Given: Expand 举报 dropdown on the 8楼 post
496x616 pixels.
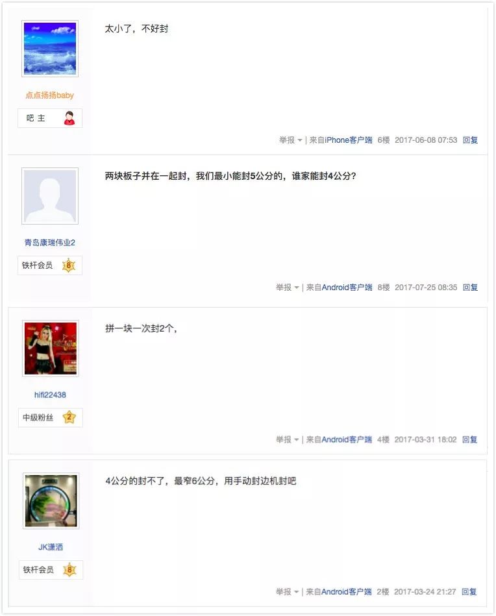Looking at the screenshot, I should tap(288, 287).
